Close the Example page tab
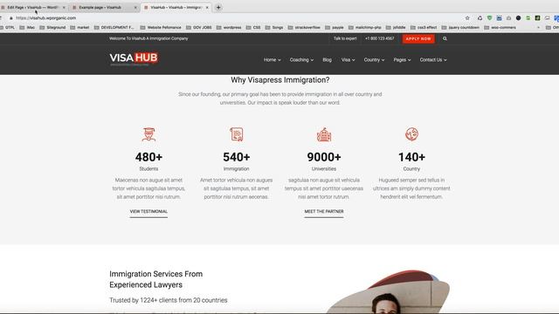 [x=135, y=7]
